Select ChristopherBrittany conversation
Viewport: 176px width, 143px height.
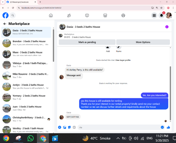26,119
